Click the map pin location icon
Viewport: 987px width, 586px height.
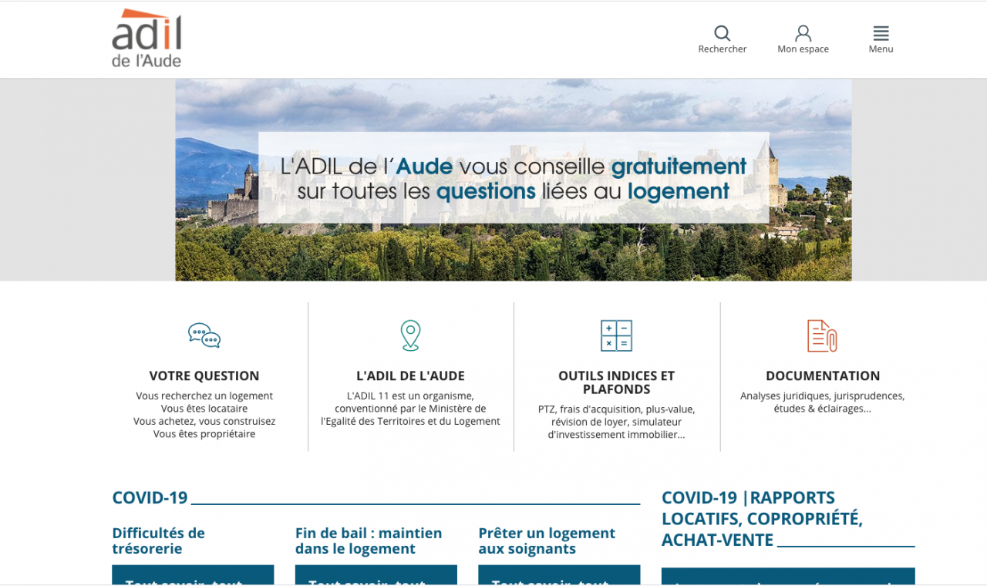(410, 335)
